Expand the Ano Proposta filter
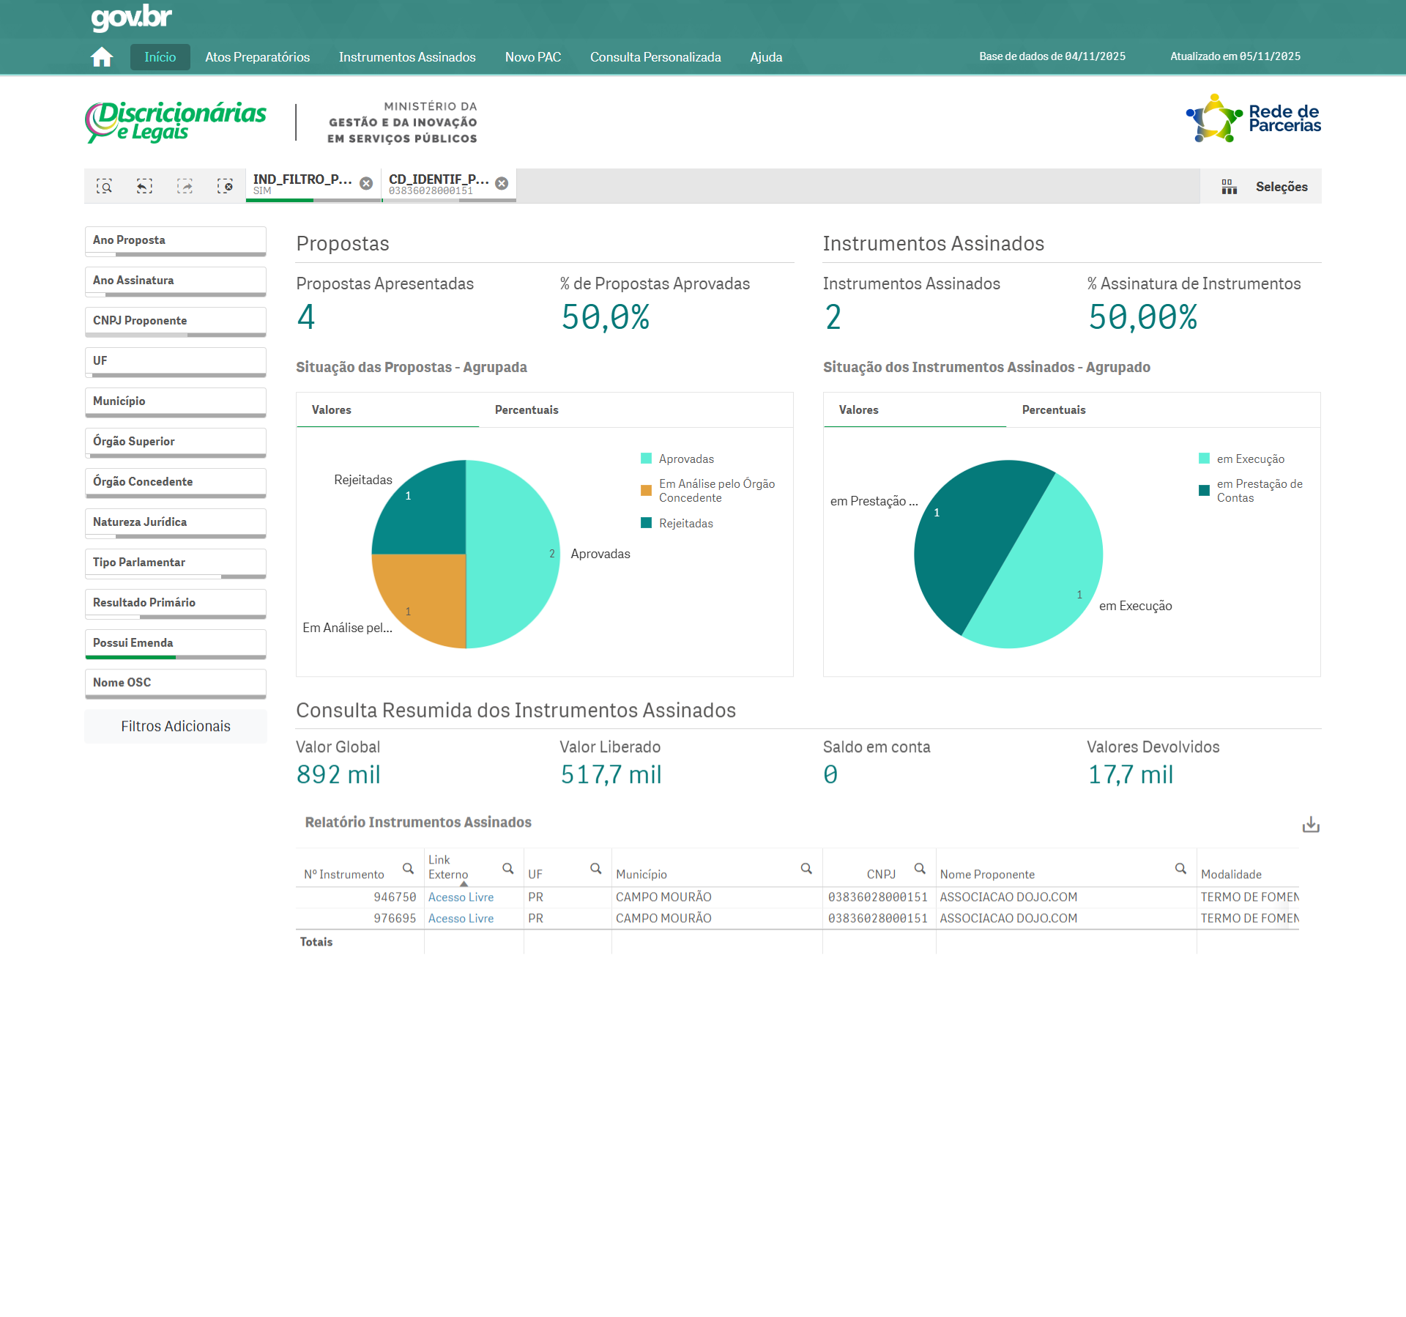This screenshot has height=1317, width=1406. [x=175, y=240]
